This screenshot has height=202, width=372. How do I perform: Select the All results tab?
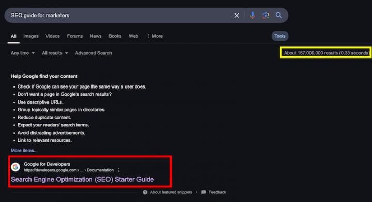point(13,36)
